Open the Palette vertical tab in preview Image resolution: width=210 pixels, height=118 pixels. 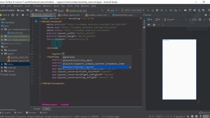click(x=144, y=24)
